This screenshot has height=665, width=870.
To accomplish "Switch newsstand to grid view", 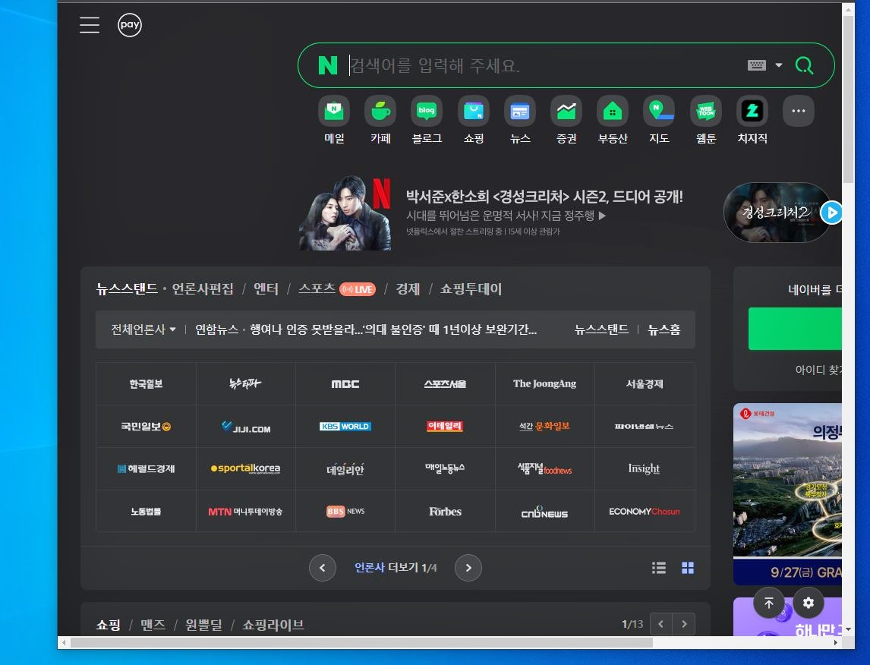I will click(688, 568).
